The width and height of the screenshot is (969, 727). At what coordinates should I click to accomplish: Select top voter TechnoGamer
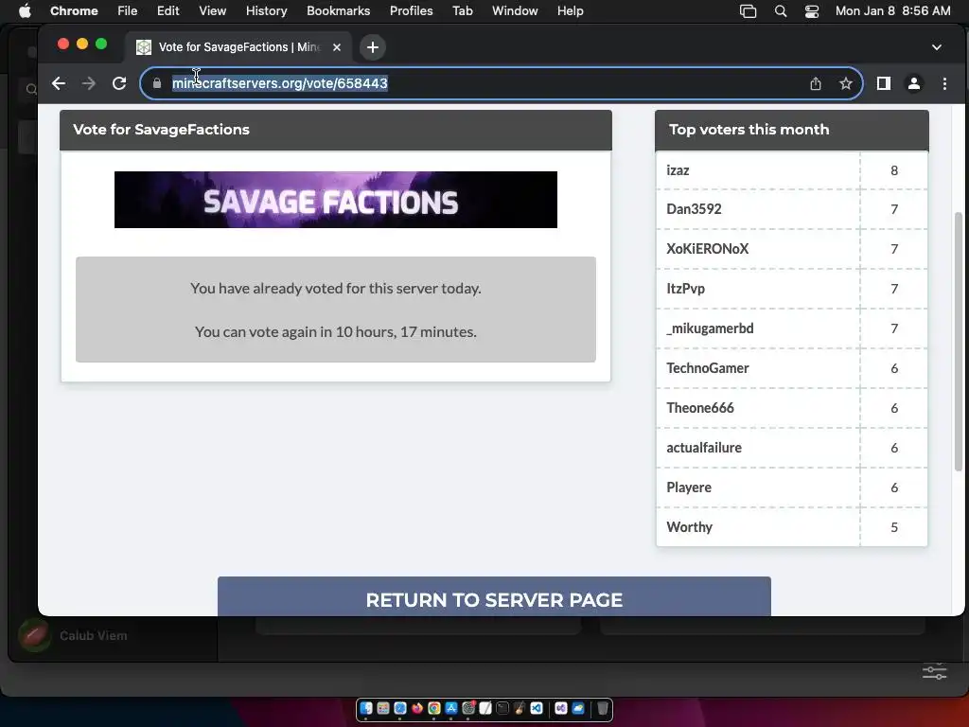708,368
